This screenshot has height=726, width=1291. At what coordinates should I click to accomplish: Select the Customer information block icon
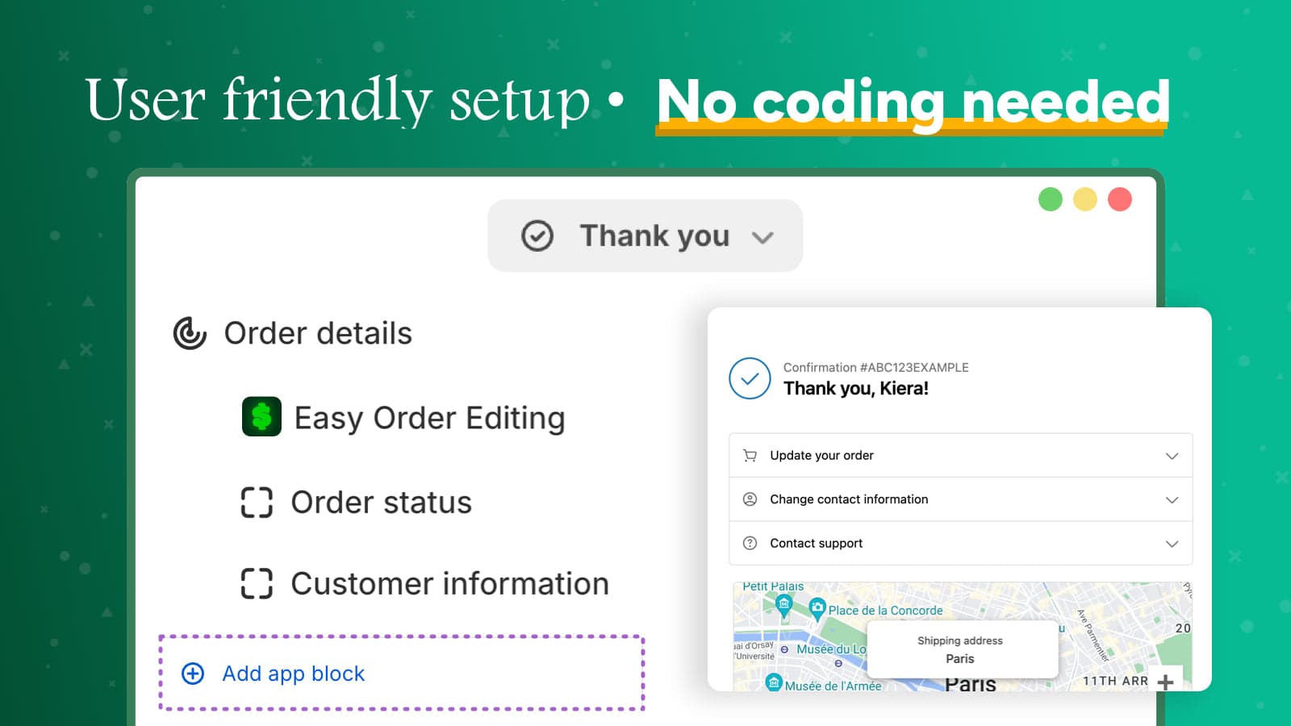(257, 583)
